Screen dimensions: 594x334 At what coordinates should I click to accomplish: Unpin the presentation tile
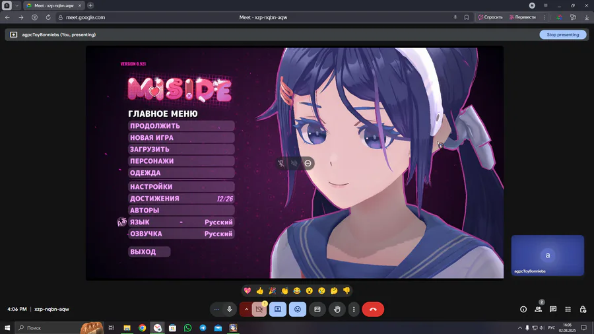coord(281,164)
